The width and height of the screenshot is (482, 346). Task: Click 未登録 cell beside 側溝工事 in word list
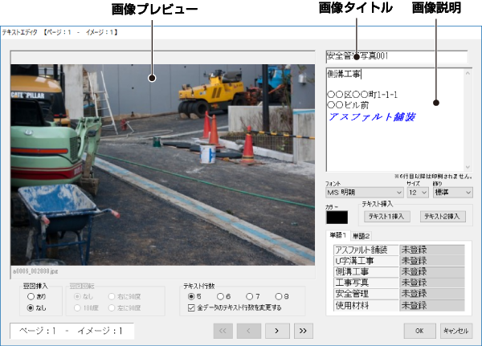432,271
